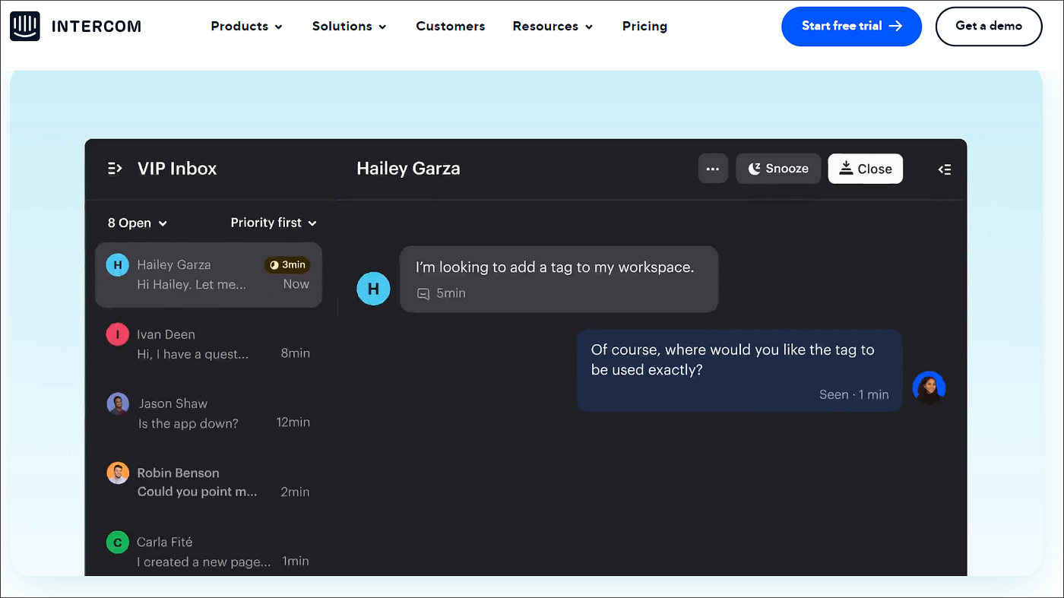Click the reply asking where the tag is used
1064x598 pixels.
coord(739,370)
